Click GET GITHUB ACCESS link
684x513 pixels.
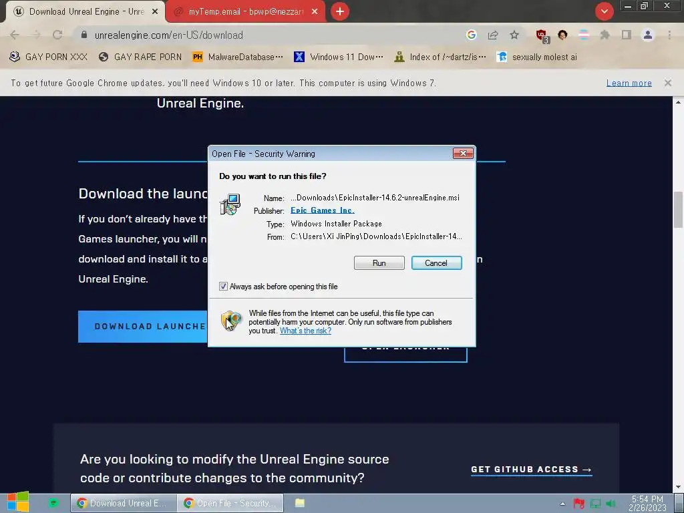(x=531, y=470)
